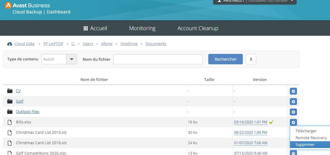Open Bills.xlsx version date selector
Screen dimensions: 330x155
tap(251, 122)
